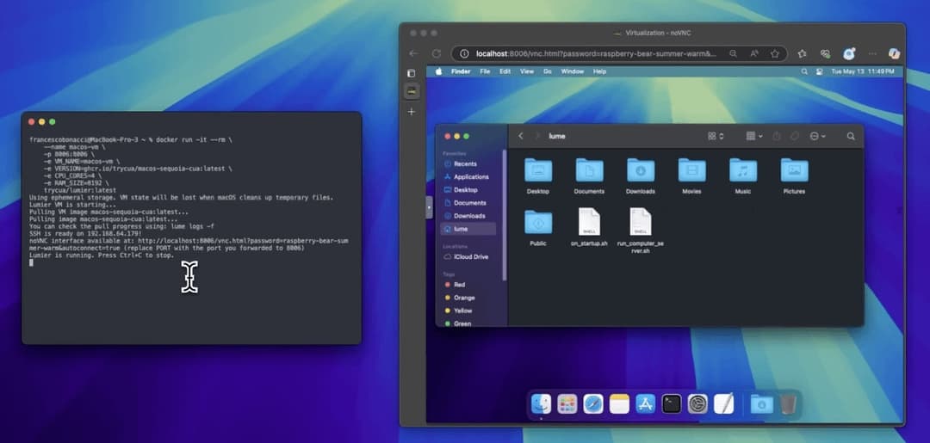Open Trash in the dock
The height and width of the screenshot is (443, 930).
tap(789, 403)
